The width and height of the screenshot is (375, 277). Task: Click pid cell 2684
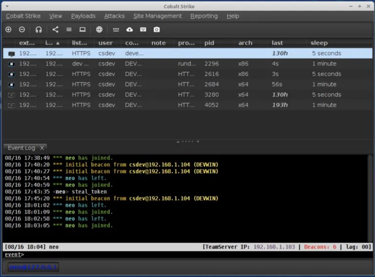click(x=211, y=84)
